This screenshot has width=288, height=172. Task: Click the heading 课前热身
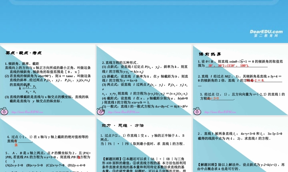pos(210,54)
